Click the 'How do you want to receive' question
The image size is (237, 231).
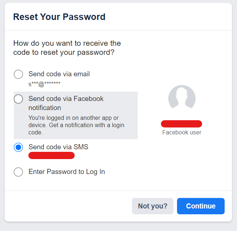(67, 48)
